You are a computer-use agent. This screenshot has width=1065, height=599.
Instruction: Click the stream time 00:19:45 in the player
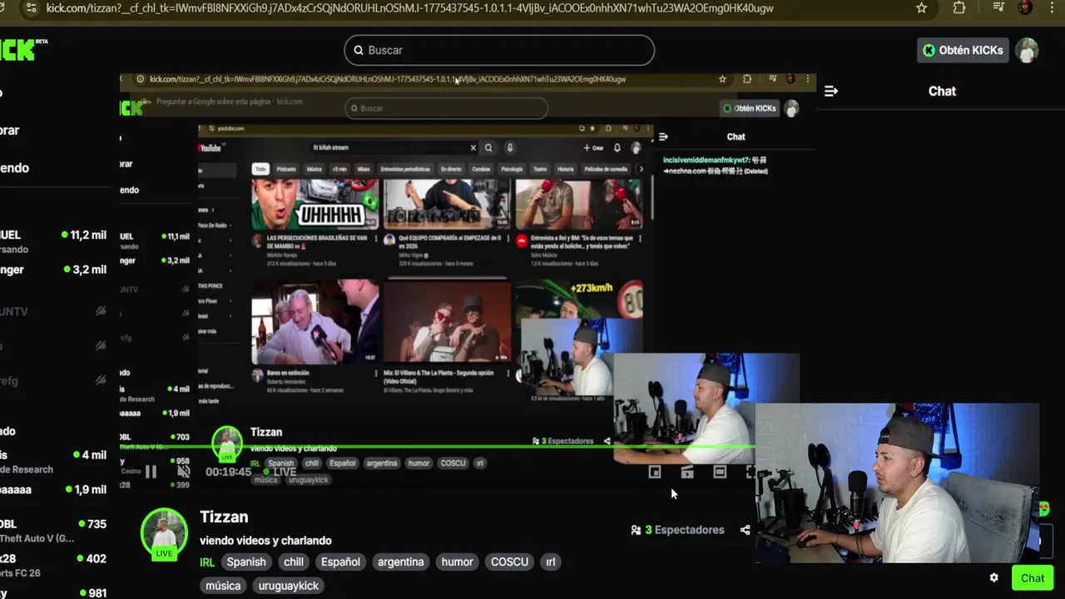coord(228,472)
